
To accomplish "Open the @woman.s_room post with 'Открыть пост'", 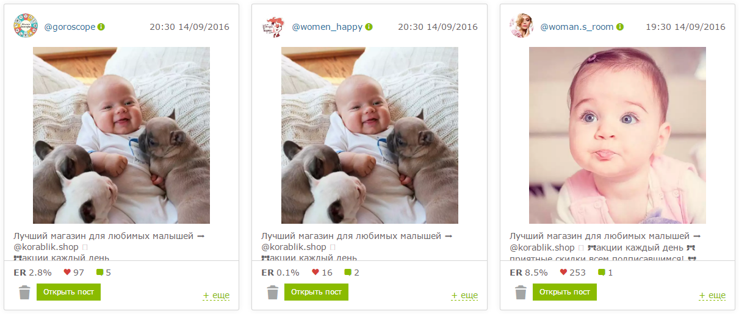I will tap(564, 292).
